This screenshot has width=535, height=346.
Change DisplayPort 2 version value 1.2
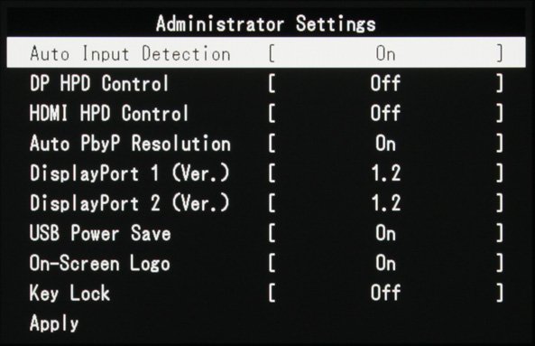pyautogui.click(x=386, y=203)
